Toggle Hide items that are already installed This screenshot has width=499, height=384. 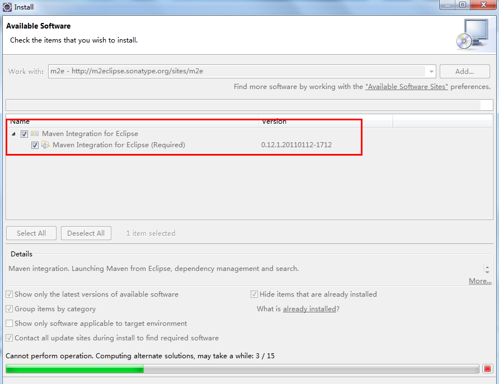coord(254,294)
